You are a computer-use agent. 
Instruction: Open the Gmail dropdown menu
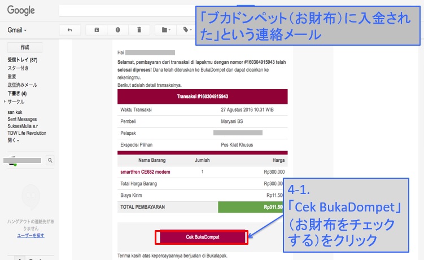coord(17,30)
